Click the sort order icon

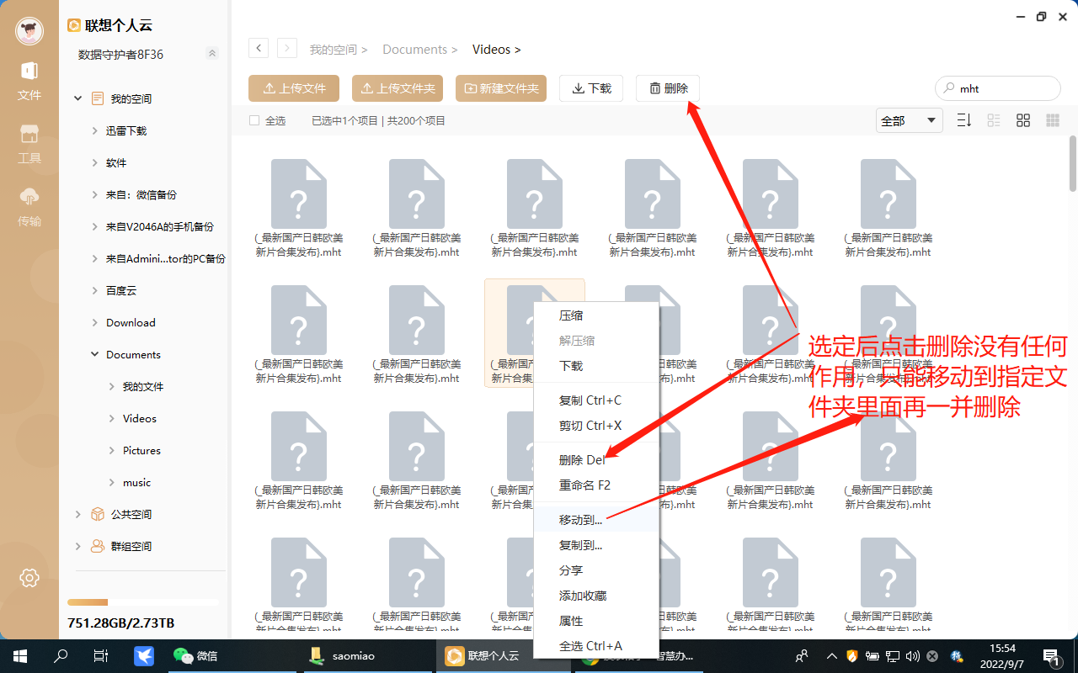(x=964, y=120)
